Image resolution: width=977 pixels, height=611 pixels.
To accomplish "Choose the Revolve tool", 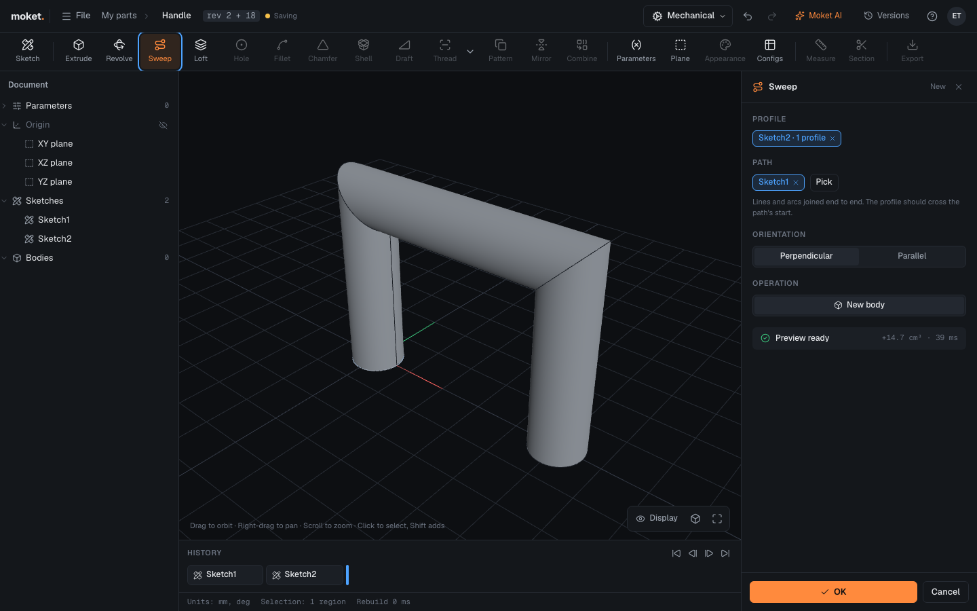I will [119, 51].
